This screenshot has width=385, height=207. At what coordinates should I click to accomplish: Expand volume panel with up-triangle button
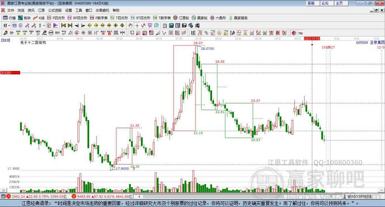(x=3, y=190)
